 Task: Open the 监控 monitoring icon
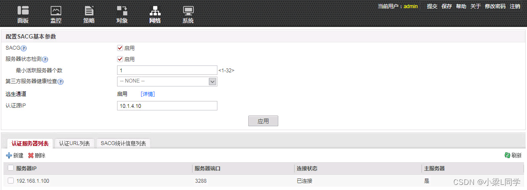(56, 11)
